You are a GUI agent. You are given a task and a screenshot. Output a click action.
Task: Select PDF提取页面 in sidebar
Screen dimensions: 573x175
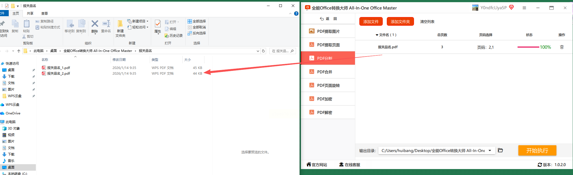[x=328, y=45]
